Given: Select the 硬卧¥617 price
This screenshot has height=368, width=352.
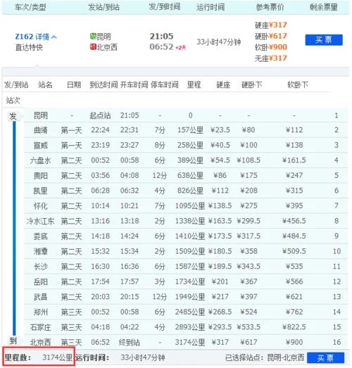Looking at the screenshot, I should [271, 36].
